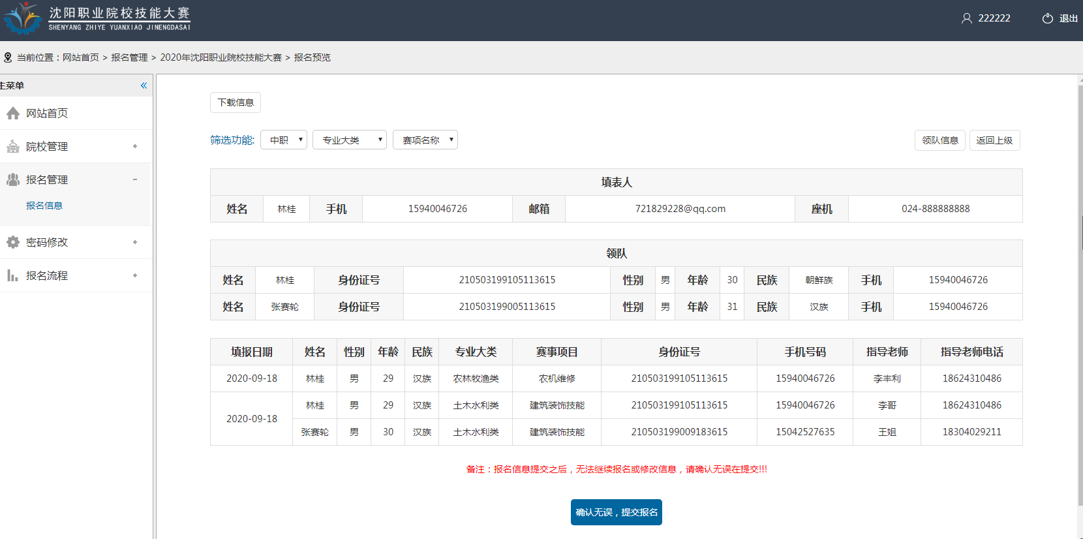The image size is (1083, 539).
Task: Click landline 024-888888888 cell
Action: pyautogui.click(x=936, y=209)
